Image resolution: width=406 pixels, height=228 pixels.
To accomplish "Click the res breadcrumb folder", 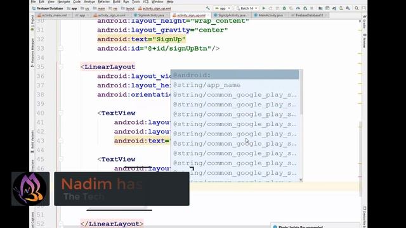I will [113, 8].
